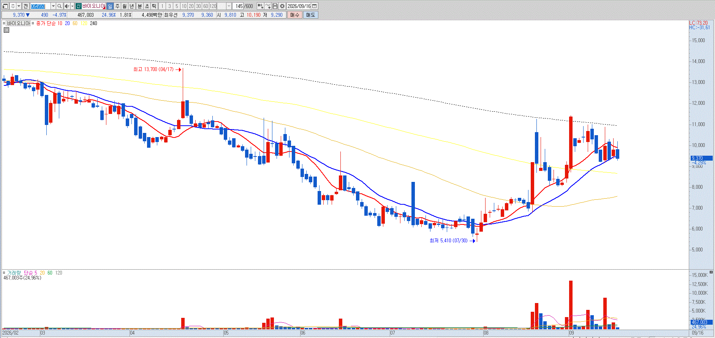
Task: Select yearly 년 chart period
Action: pyautogui.click(x=132, y=6)
